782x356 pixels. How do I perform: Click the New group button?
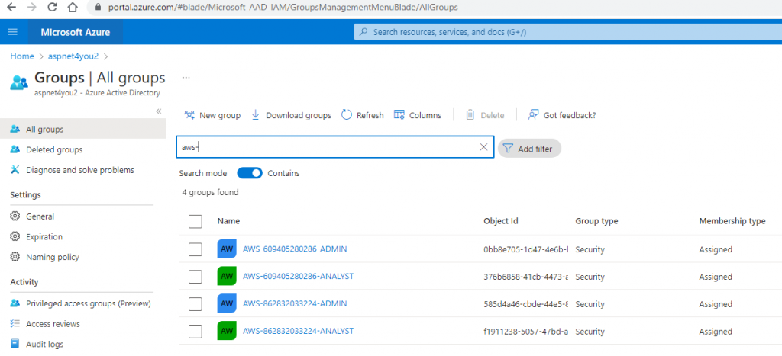[212, 115]
